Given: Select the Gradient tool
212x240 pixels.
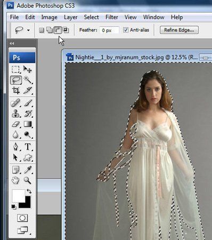Looking at the screenshot, I should (x=28, y=124).
